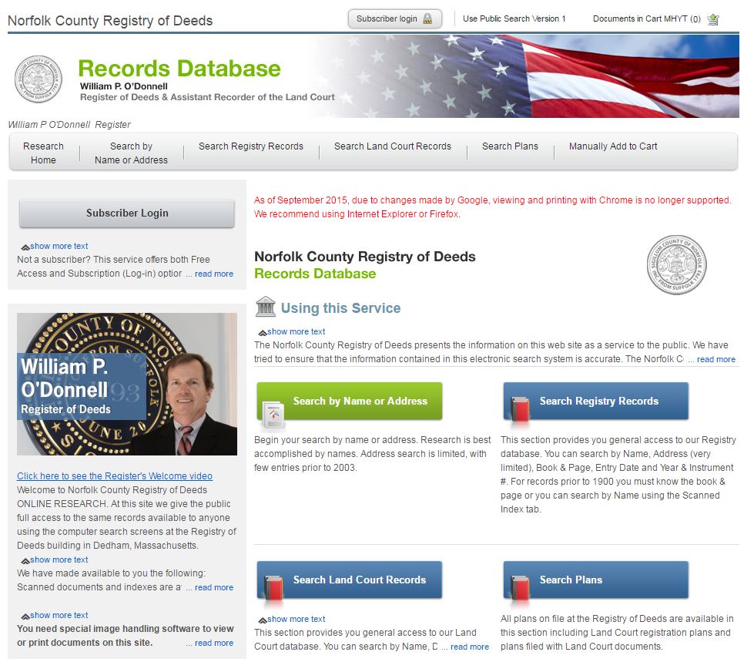Click the Registry of Deeds seal logo

38,78
